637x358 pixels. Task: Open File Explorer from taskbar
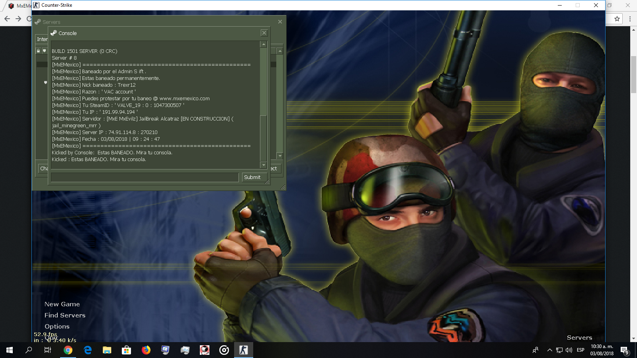tap(107, 350)
